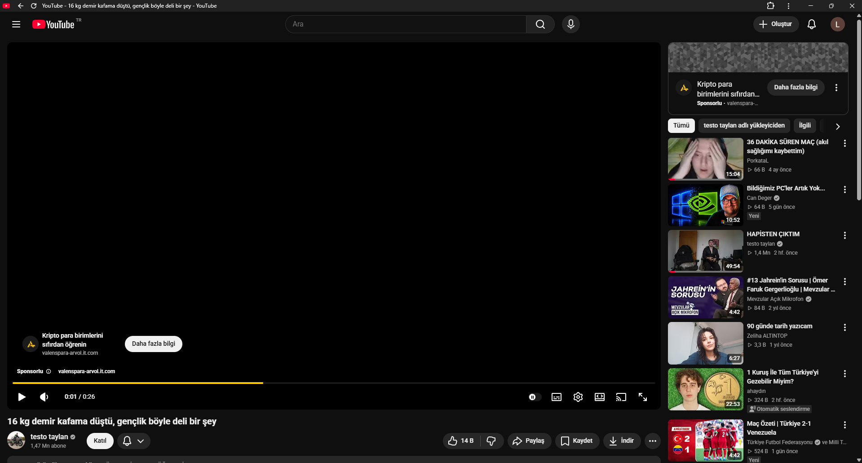The height and width of the screenshot is (463, 862).
Task: Select the İlgili filter chip
Action: (x=805, y=126)
